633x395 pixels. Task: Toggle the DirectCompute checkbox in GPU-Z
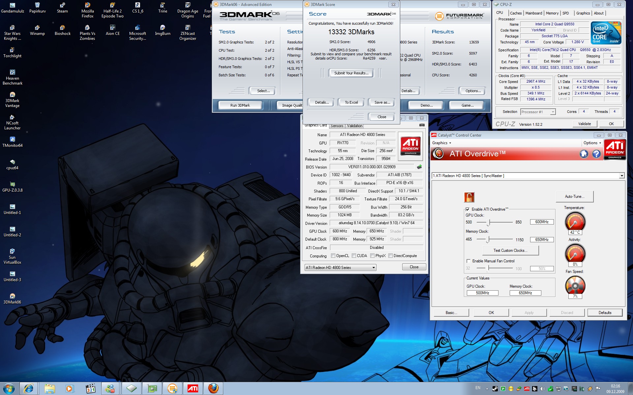pyautogui.click(x=390, y=256)
